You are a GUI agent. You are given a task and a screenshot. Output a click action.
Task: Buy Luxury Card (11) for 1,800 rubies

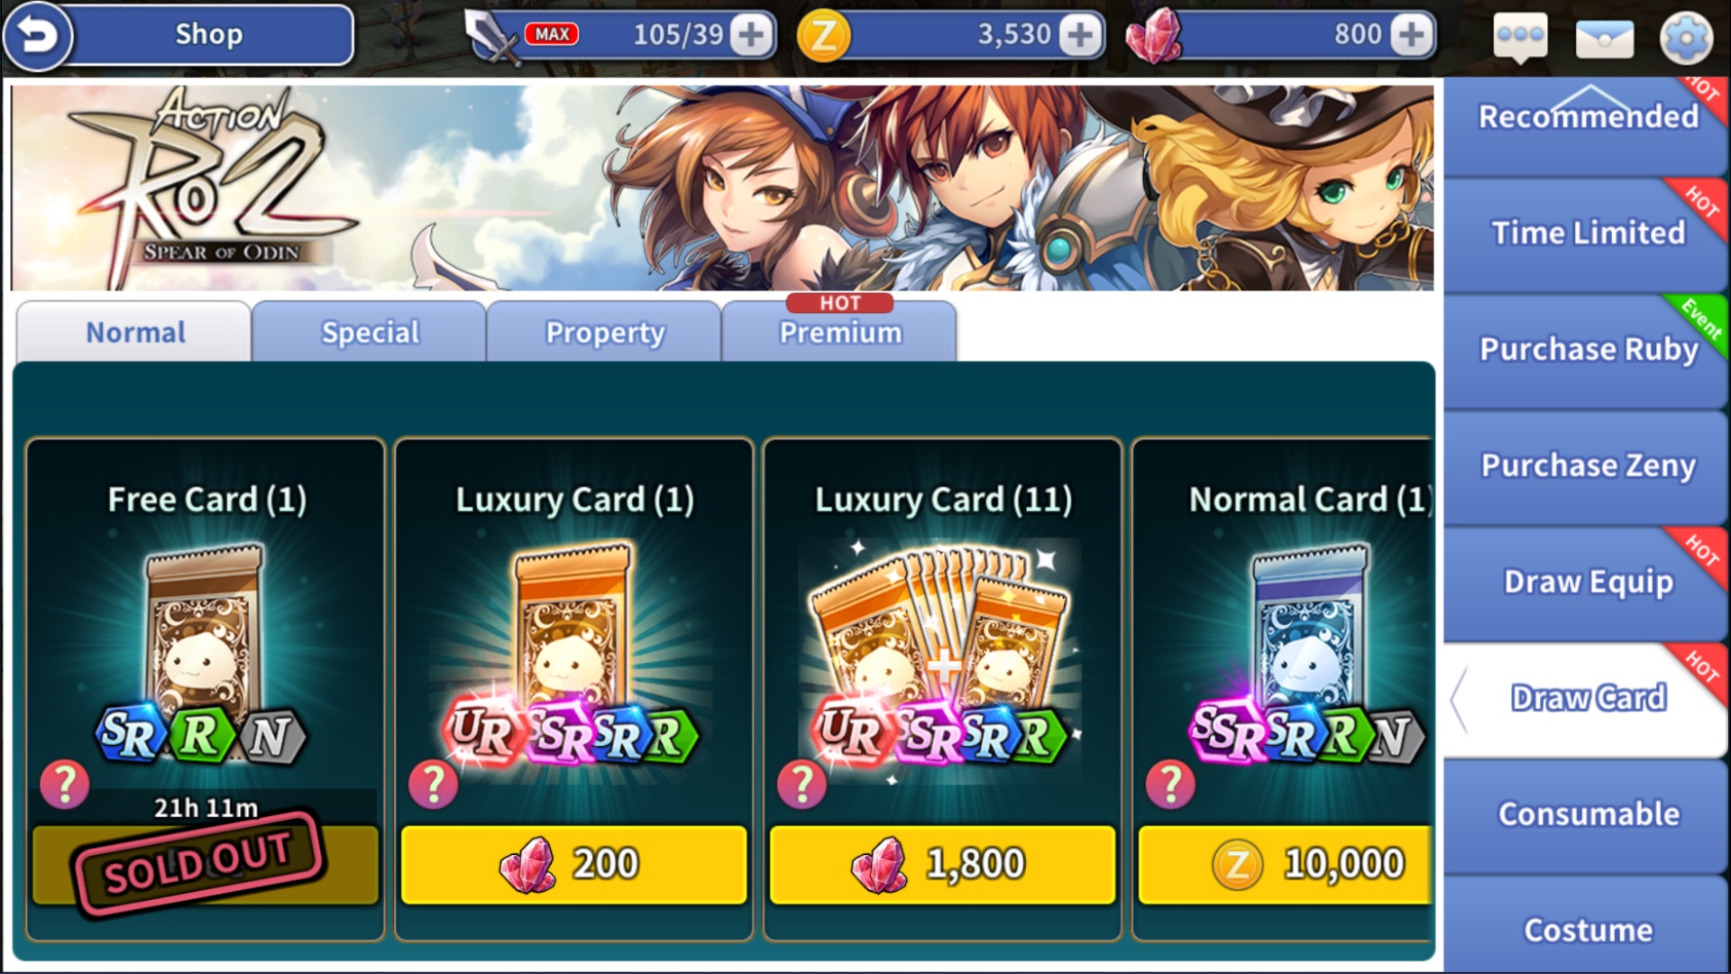click(x=942, y=864)
